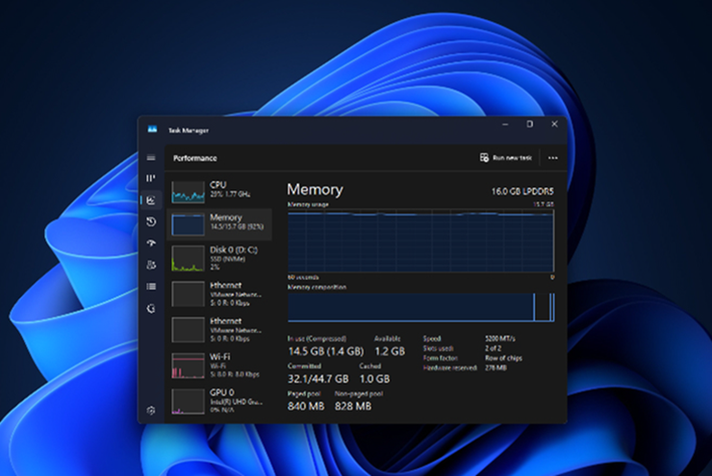
Task: Open the Users page icon
Action: point(151,265)
